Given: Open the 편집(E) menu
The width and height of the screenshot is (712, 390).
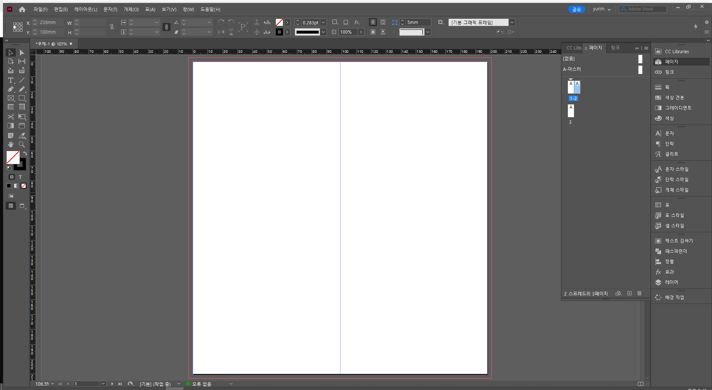Looking at the screenshot, I should tap(61, 9).
